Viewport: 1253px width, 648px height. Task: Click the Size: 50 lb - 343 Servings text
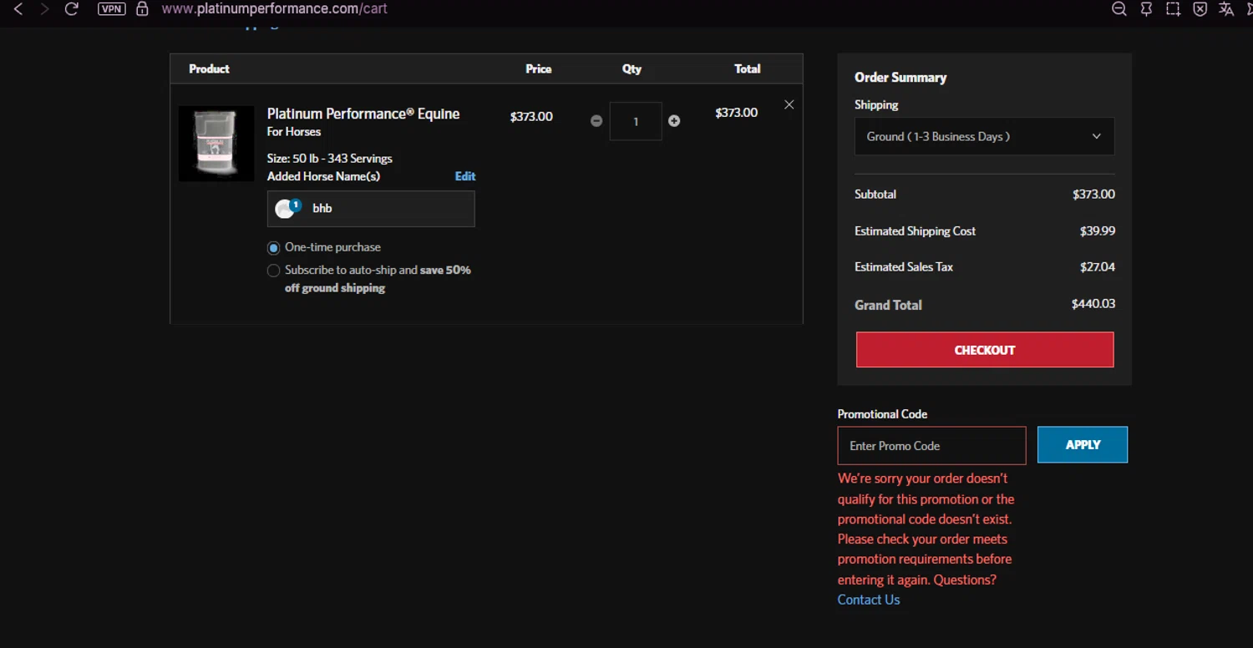pos(330,159)
